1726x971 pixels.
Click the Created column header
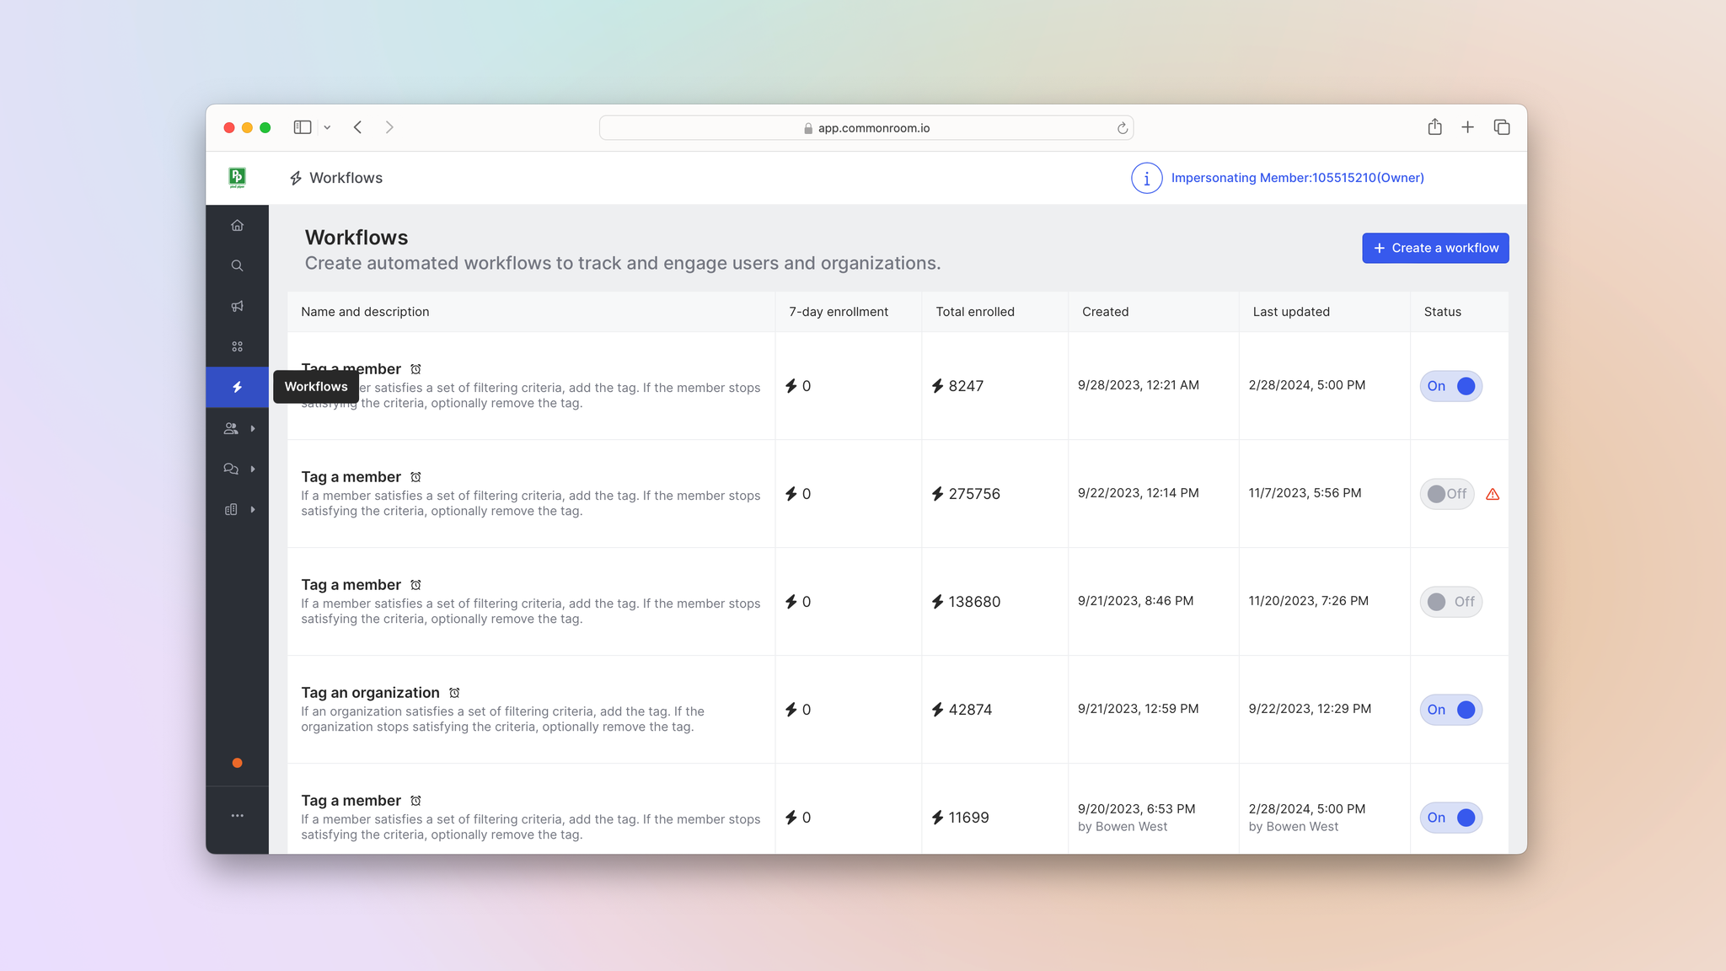tap(1105, 312)
